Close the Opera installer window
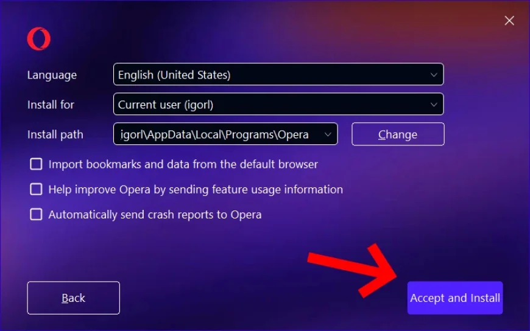 [509, 21]
